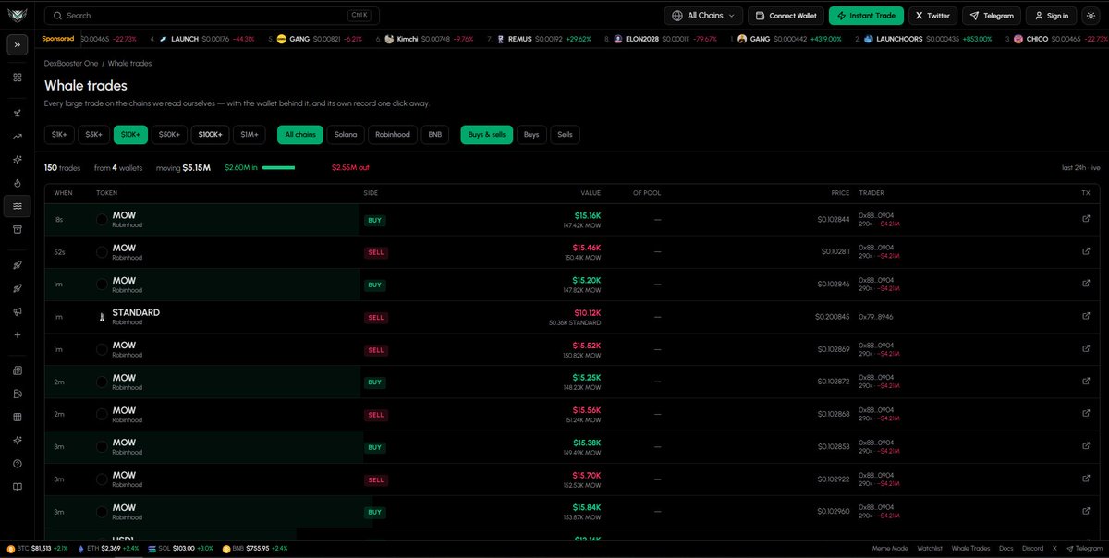Open the megaphone sidebar icon
This screenshot has width=1109, height=558.
point(17,311)
